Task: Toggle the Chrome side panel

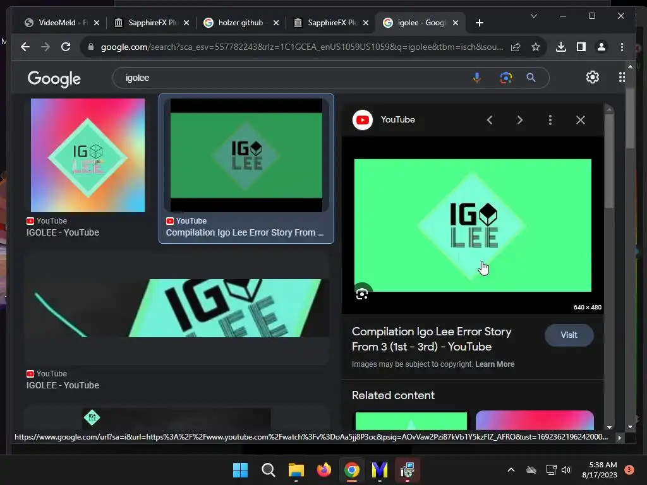Action: click(x=581, y=47)
